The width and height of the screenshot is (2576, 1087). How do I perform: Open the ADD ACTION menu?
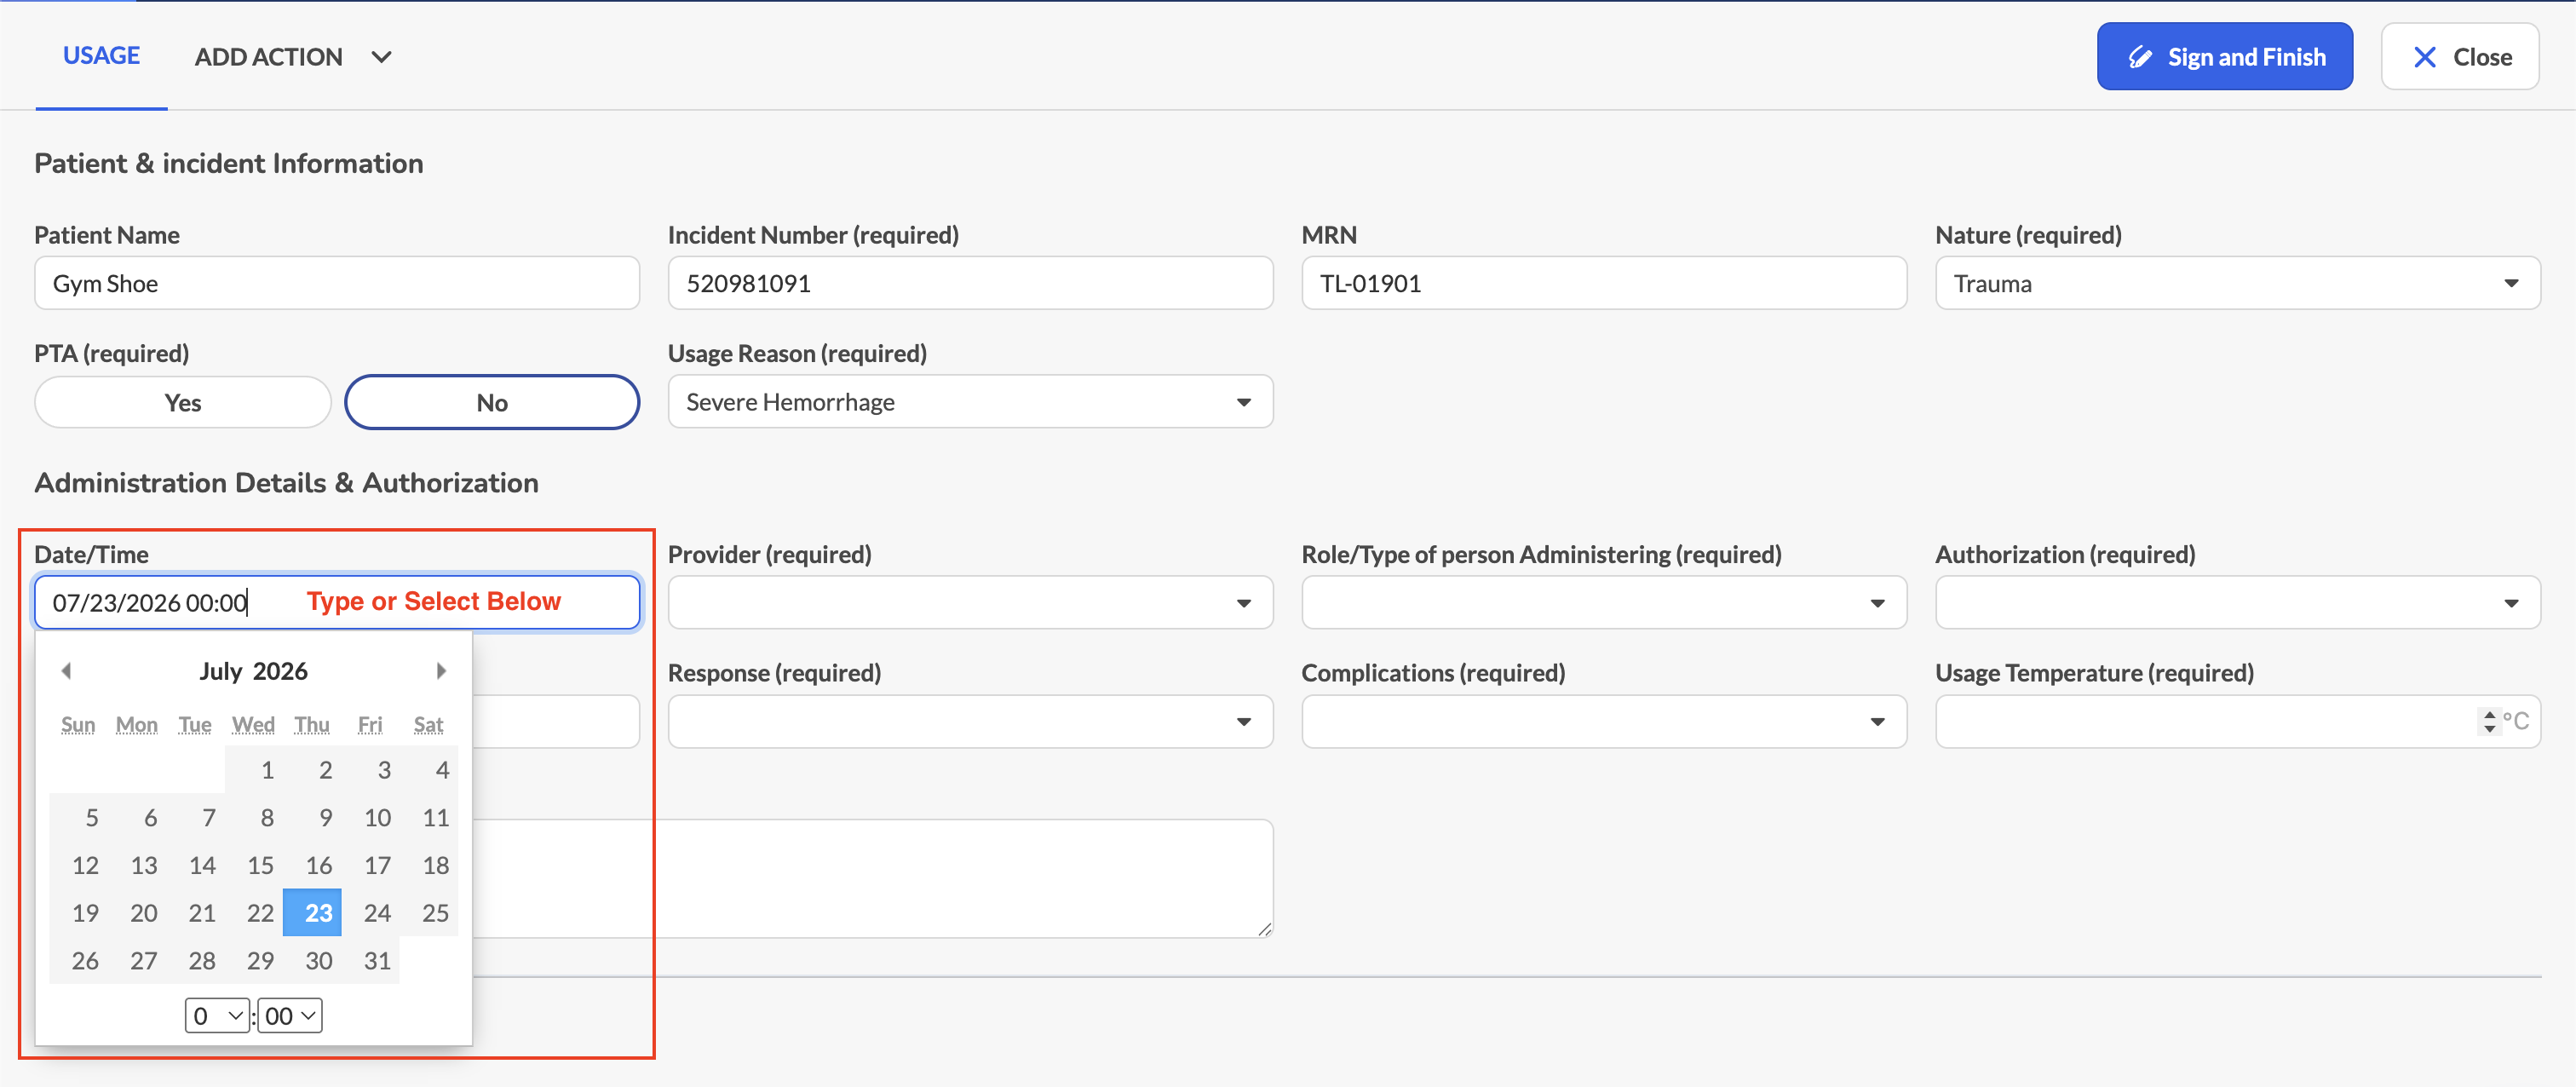pyautogui.click(x=292, y=57)
